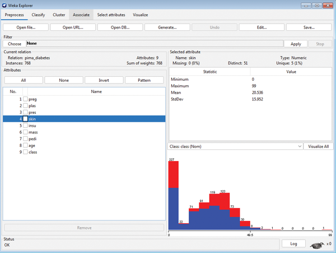Click the Generate... button
The width and height of the screenshot is (336, 253).
(x=167, y=27)
